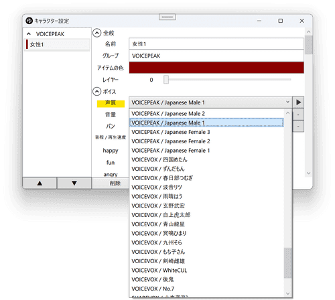Close the キャラクター設定 window
The image size is (335, 300).
[x=301, y=21]
